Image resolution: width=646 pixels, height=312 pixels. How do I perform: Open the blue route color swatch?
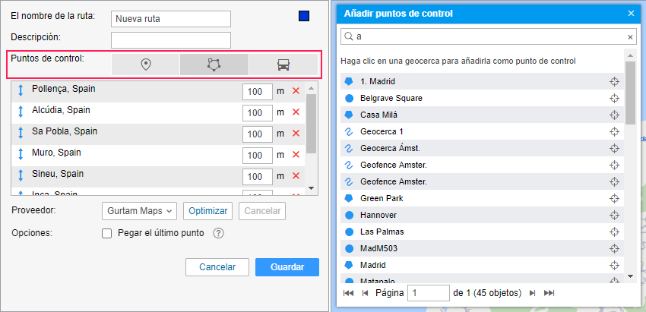304,16
